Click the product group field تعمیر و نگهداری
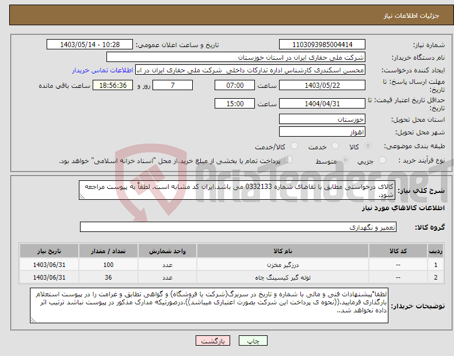The image size is (454, 356). (238, 227)
